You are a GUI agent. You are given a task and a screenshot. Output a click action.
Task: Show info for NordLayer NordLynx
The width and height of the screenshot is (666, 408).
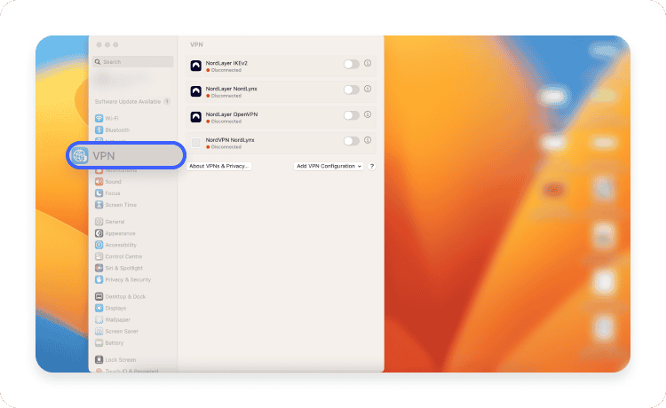point(368,89)
